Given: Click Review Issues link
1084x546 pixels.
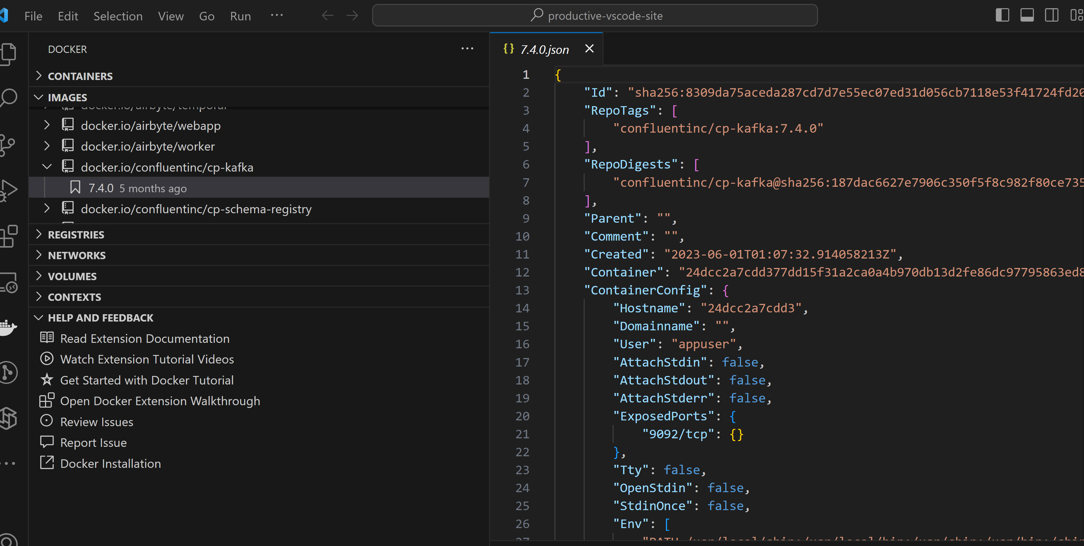Looking at the screenshot, I should pos(97,422).
